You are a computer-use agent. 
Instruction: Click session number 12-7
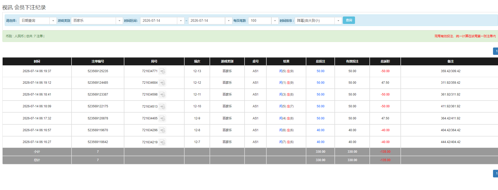click(x=197, y=142)
